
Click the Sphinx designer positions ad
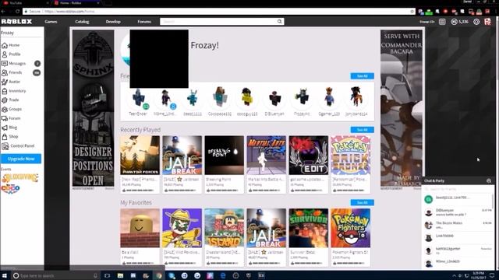pos(93,108)
